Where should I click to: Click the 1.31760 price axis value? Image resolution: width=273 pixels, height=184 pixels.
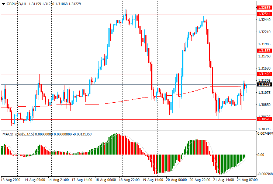coord(265,56)
